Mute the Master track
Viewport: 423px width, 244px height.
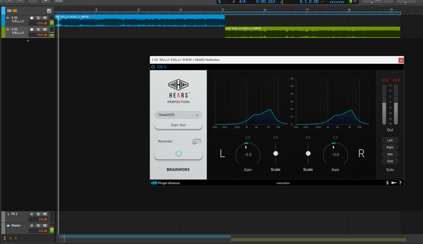[45, 226]
